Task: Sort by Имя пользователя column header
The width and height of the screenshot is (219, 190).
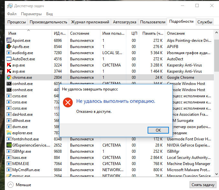Action: pos(113,33)
